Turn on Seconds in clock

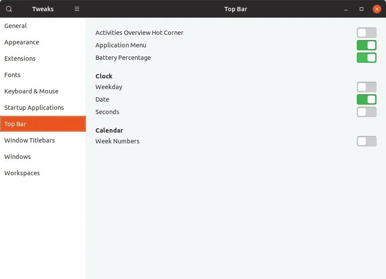coord(366,112)
